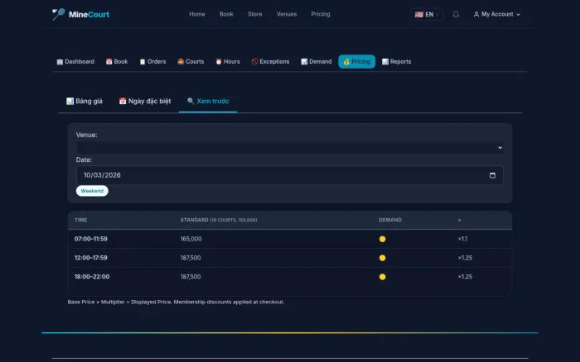Click the MineCourt racket logo

[x=58, y=14]
